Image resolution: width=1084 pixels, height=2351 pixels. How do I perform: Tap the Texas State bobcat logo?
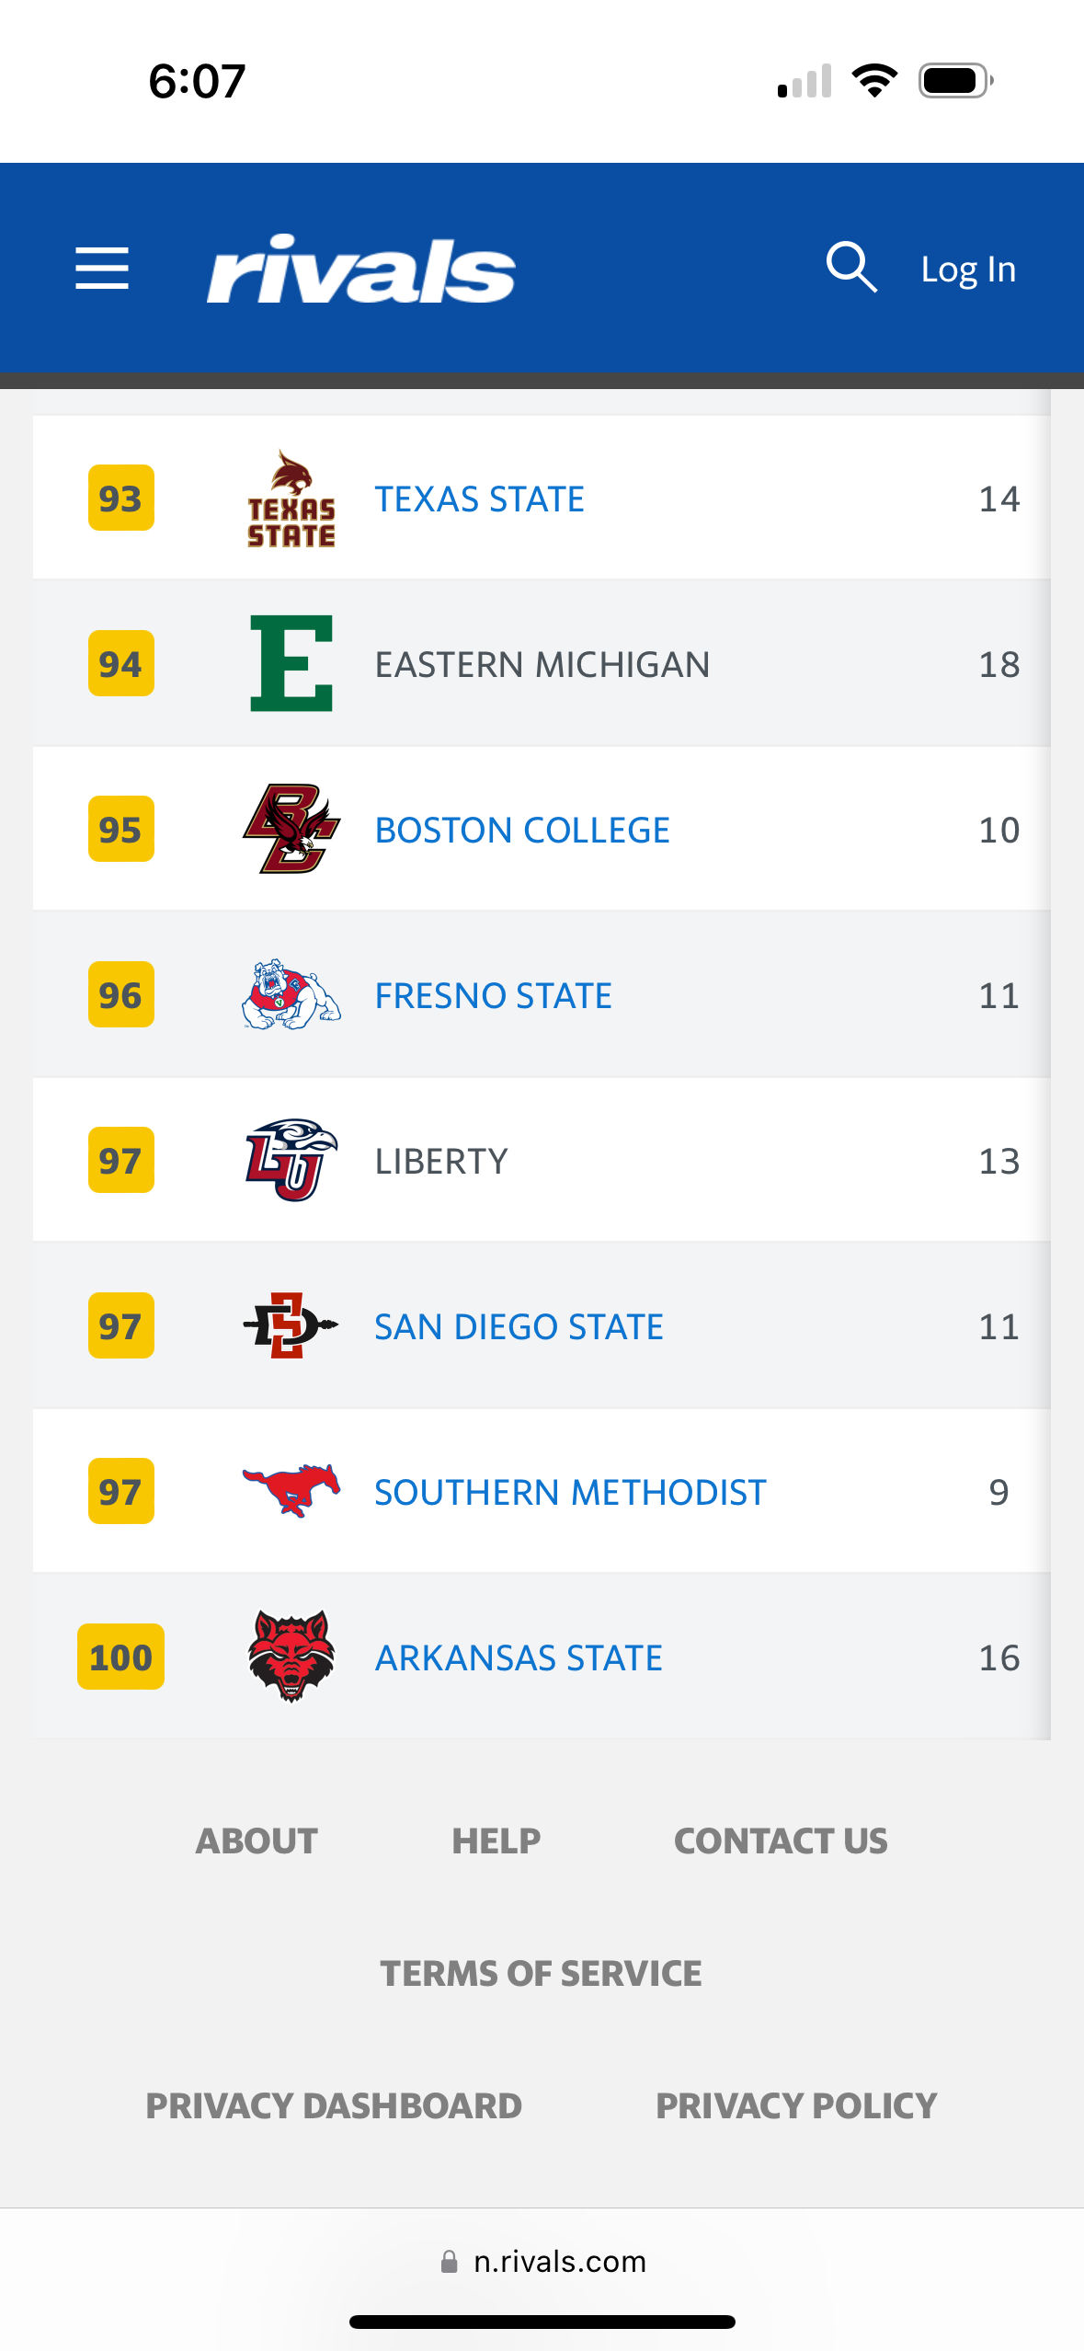point(291,499)
